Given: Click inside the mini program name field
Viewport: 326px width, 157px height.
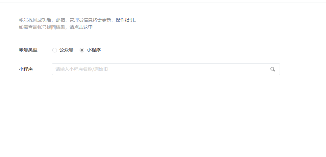Looking at the screenshot, I should coord(166,69).
